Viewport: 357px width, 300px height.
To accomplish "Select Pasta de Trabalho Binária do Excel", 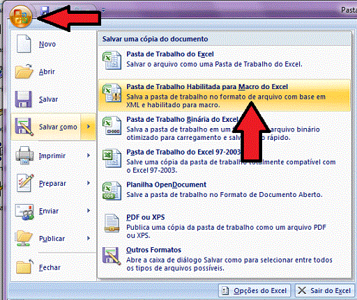I will [x=225, y=128].
